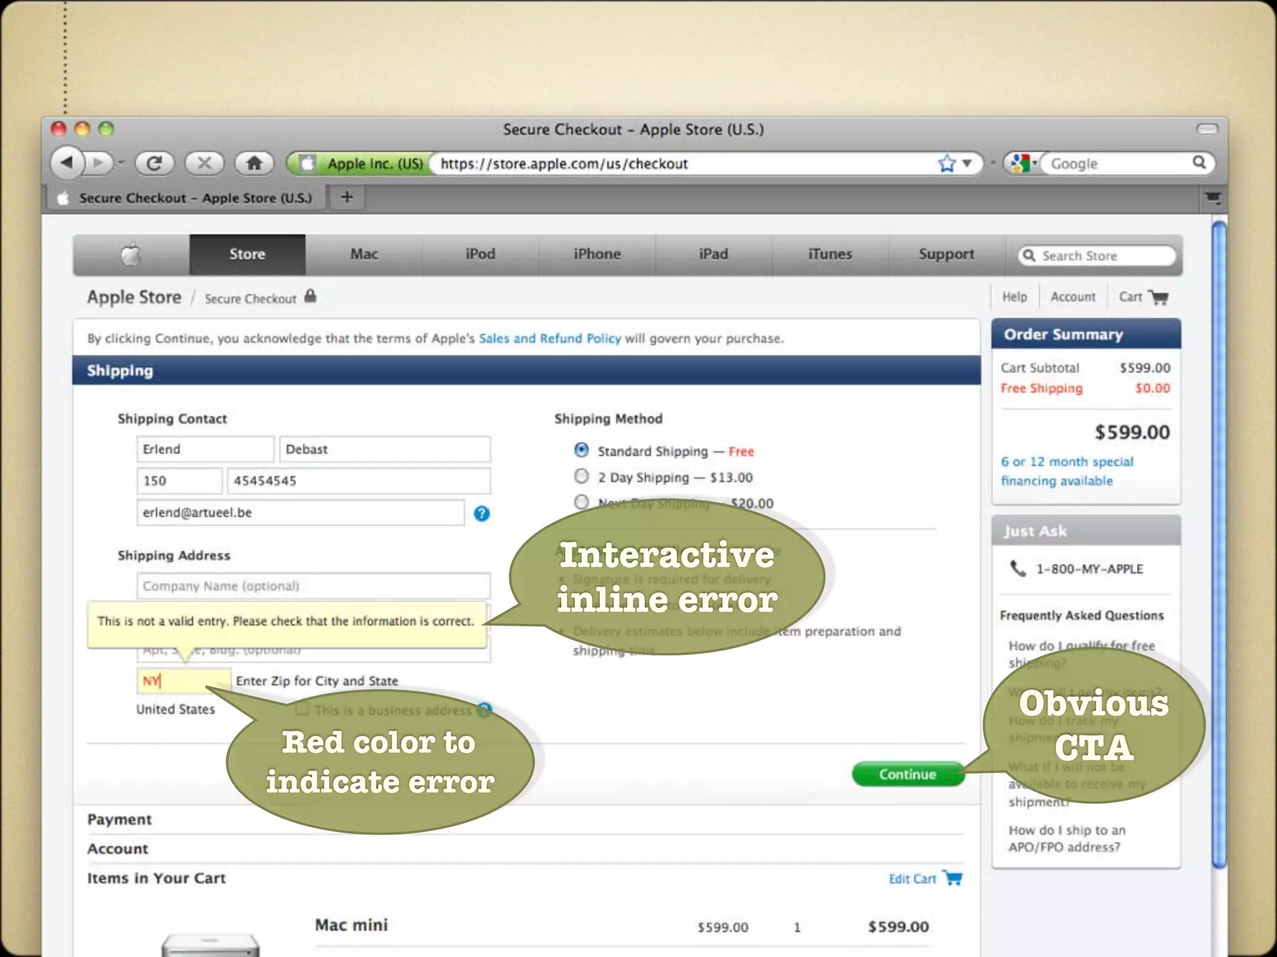Bookmark this page with the star icon

pos(947,163)
